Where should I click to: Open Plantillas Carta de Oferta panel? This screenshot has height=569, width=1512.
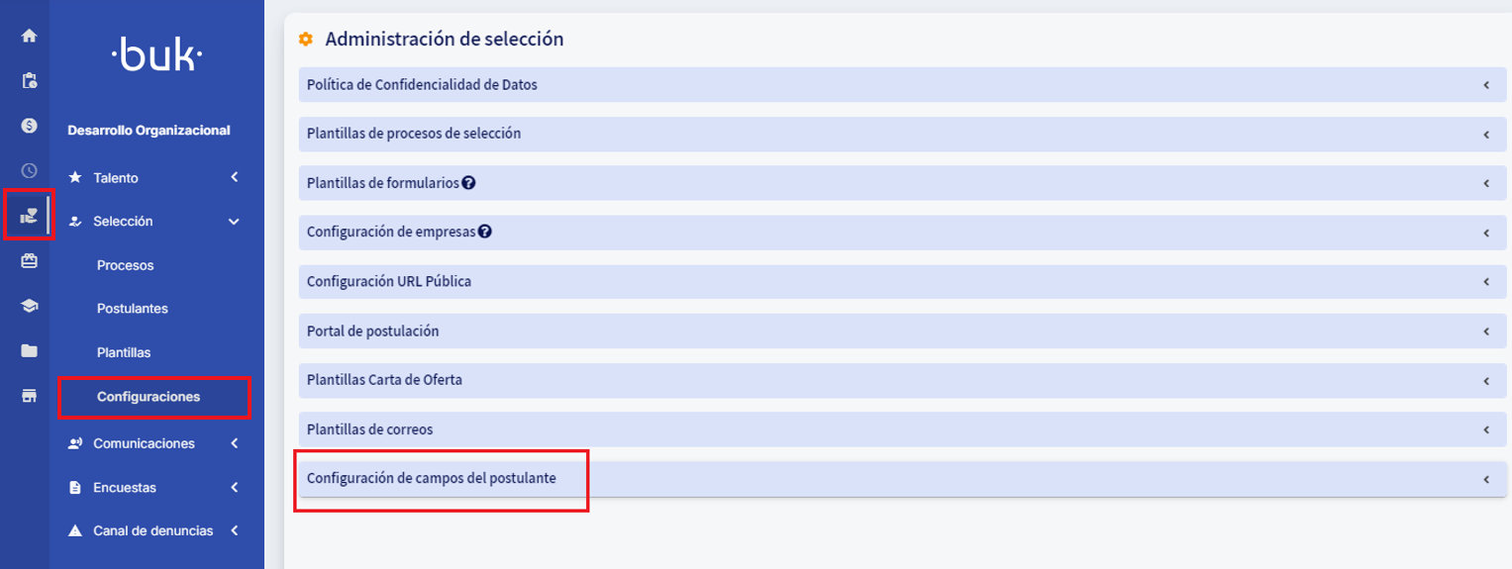tap(384, 380)
